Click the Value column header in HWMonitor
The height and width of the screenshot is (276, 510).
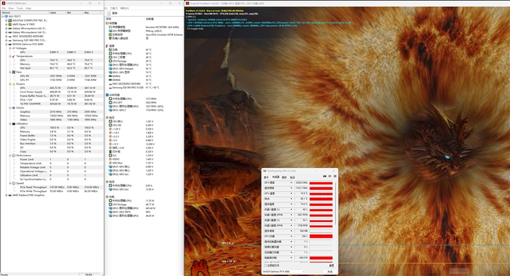[x=57, y=12]
